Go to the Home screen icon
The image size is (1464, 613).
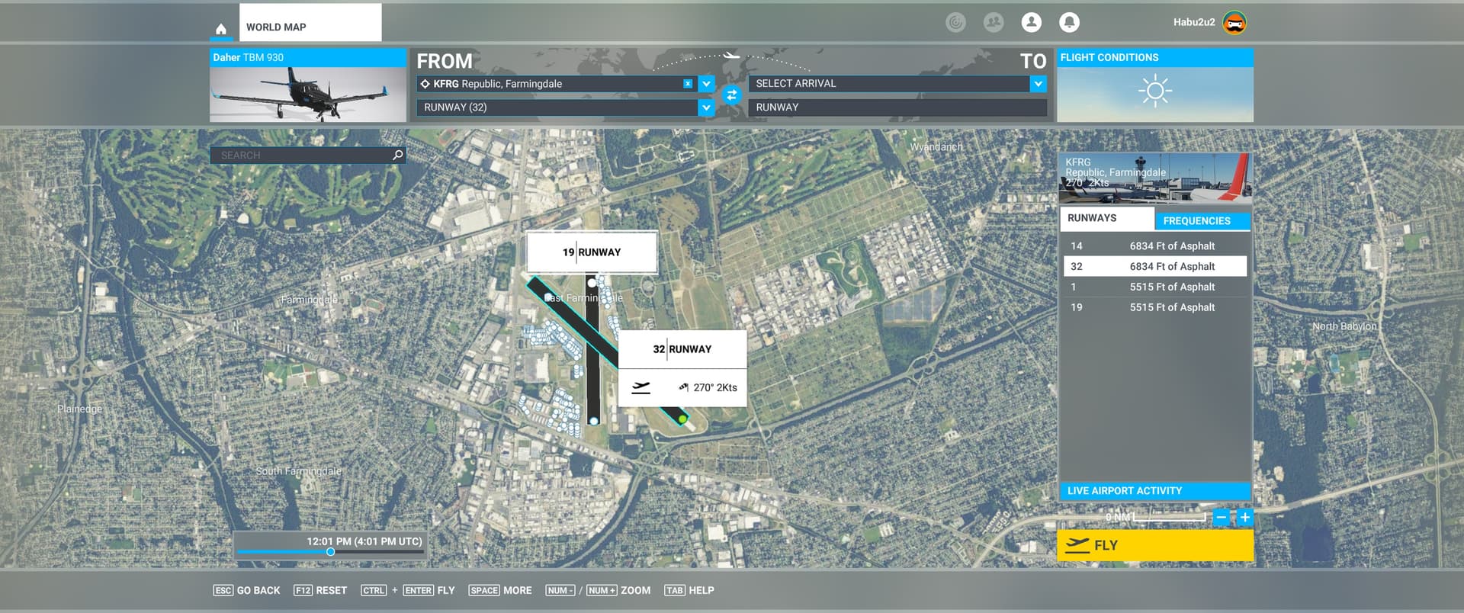(x=220, y=29)
